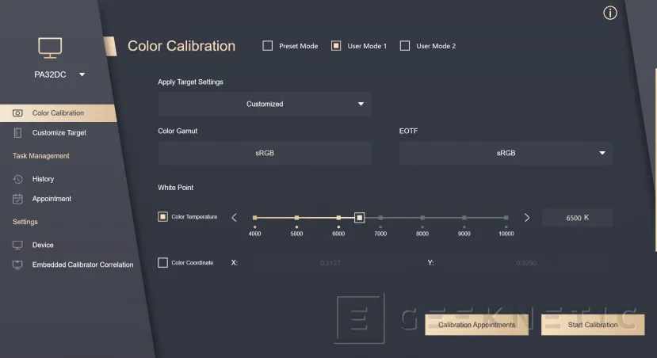
Task: Open History under Task Management
Action: 43,179
